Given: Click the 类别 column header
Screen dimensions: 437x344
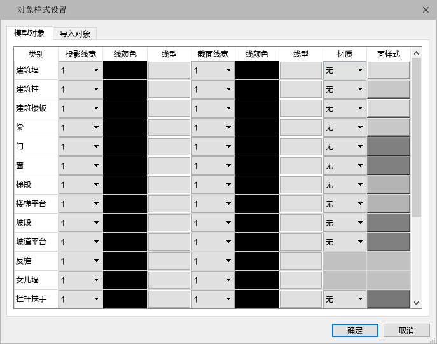Looking at the screenshot, I should [36, 54].
